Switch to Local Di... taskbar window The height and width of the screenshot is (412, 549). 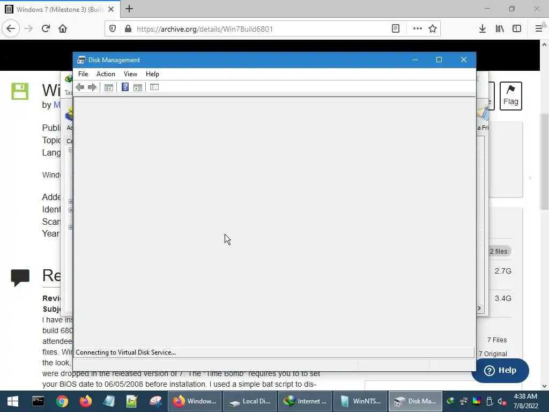[249, 401]
